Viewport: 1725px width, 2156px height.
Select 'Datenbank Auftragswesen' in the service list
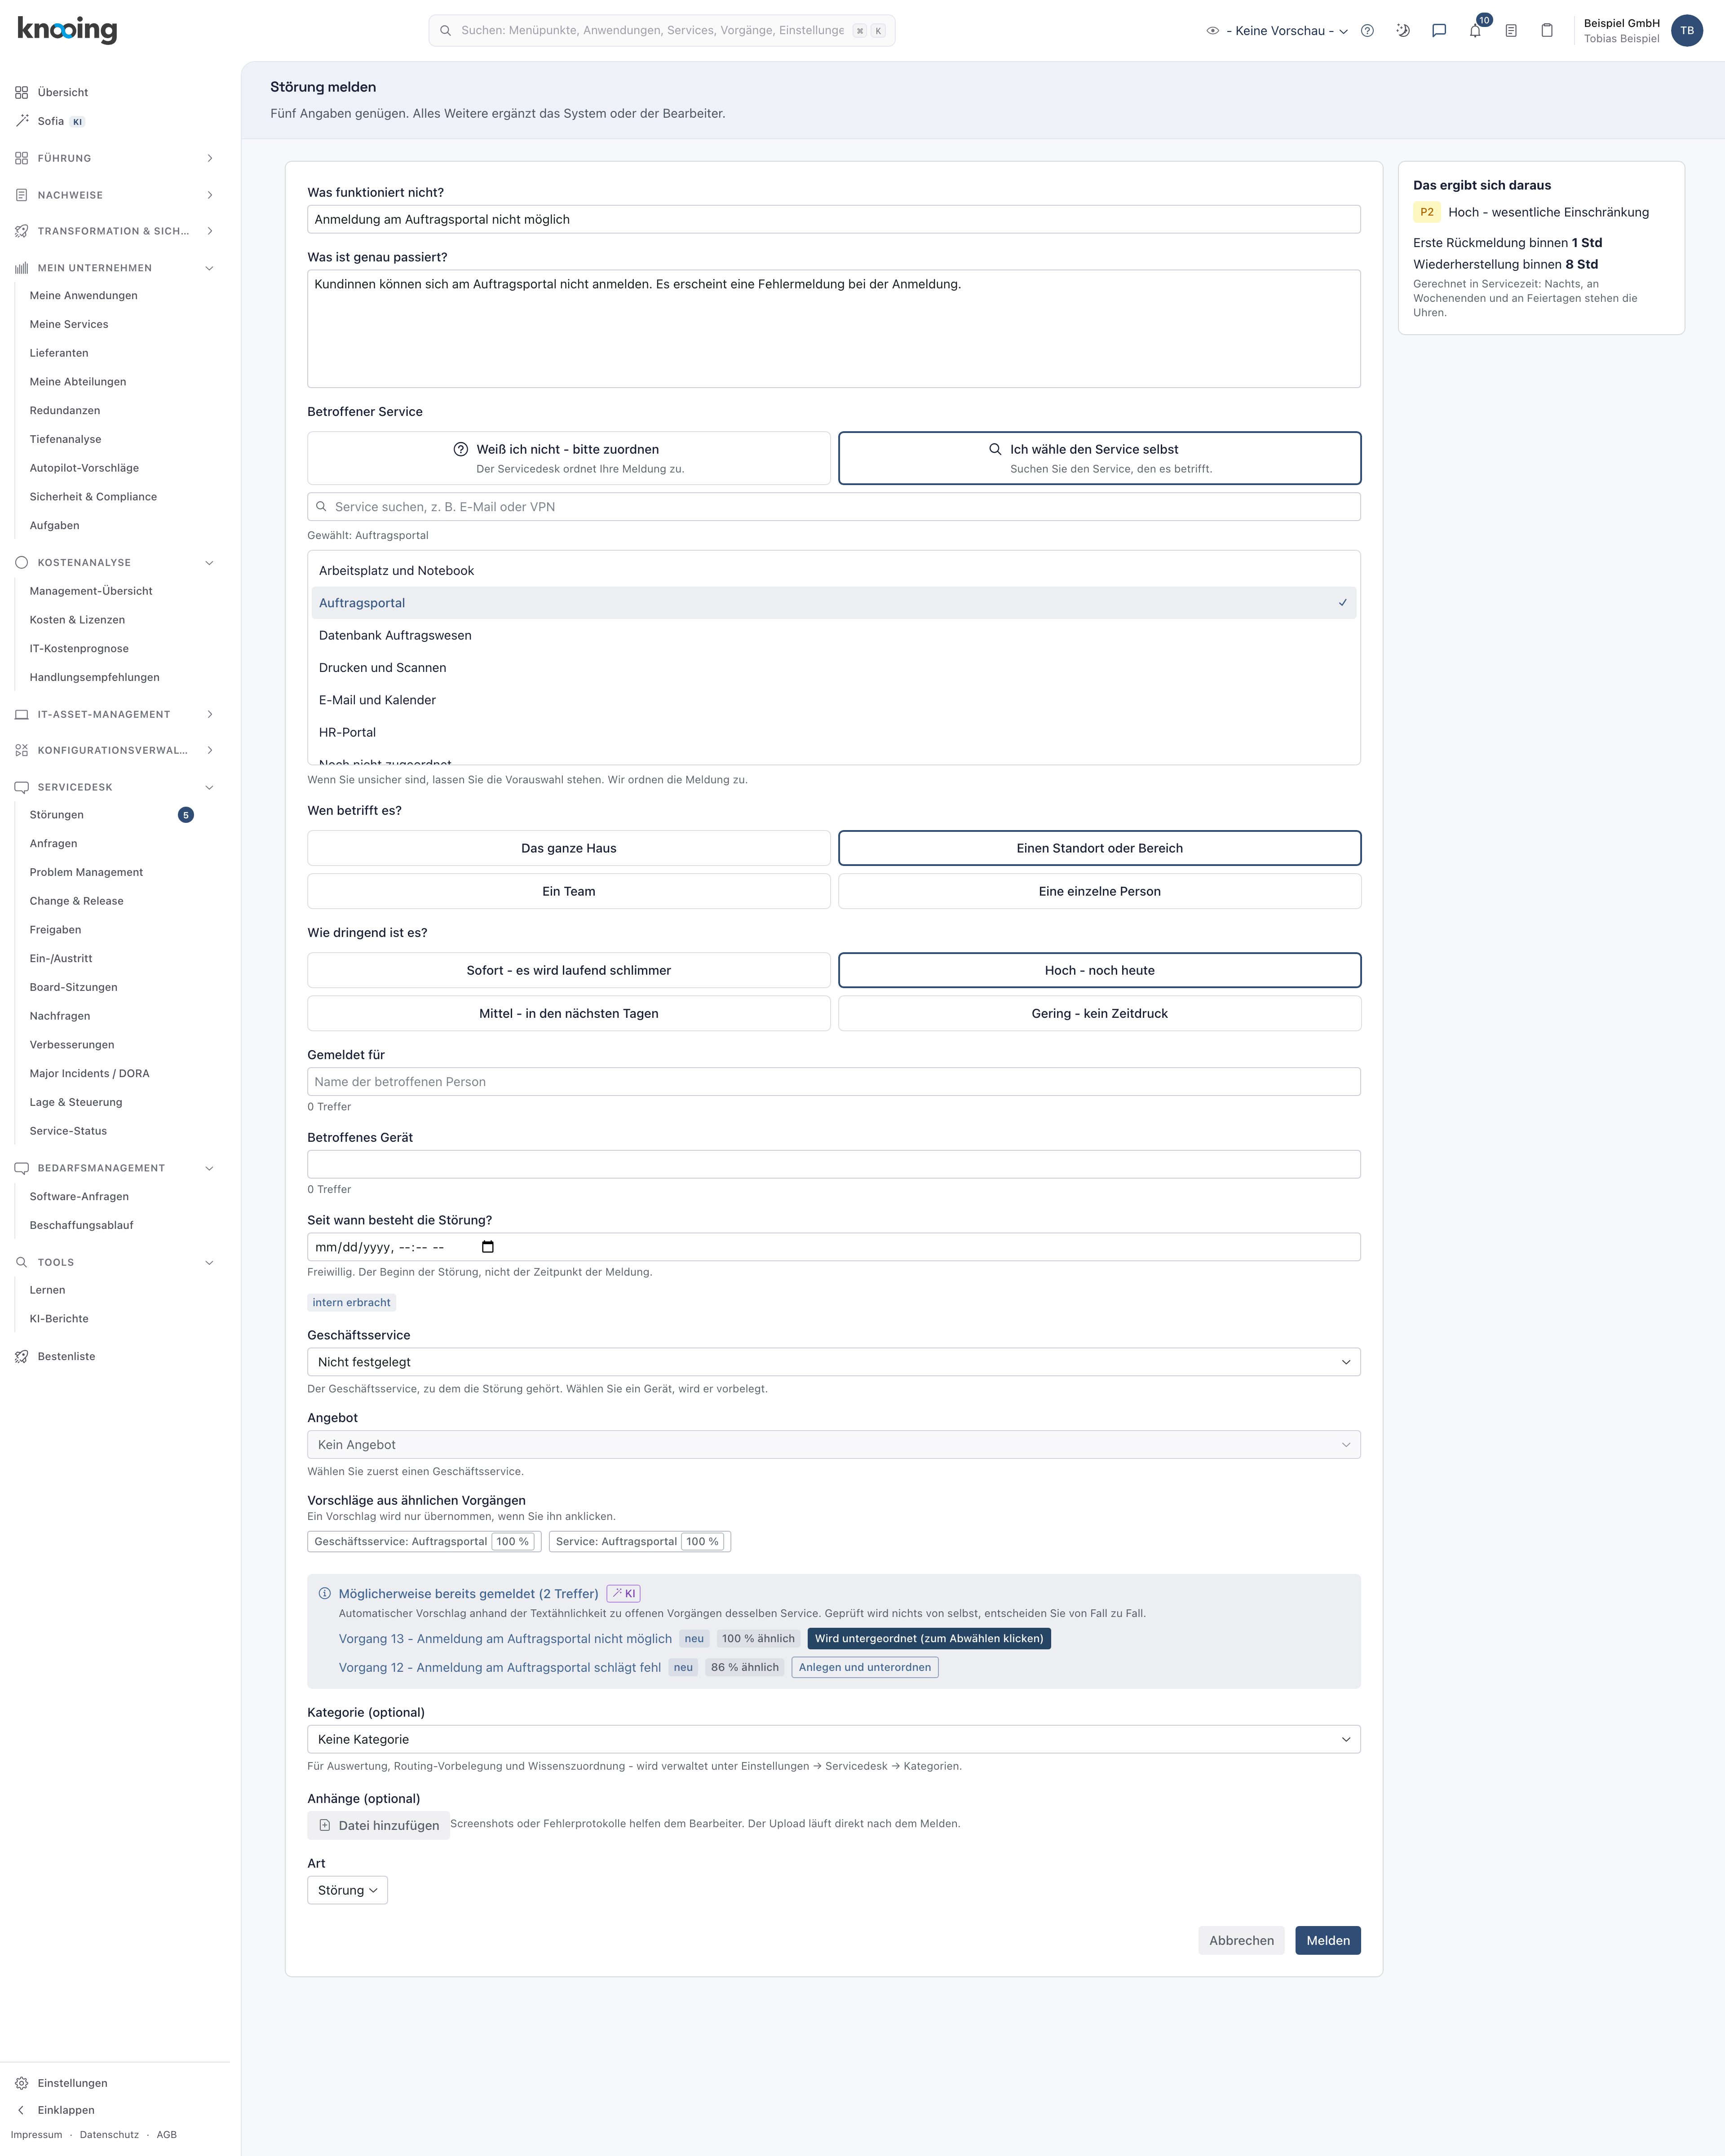tap(834, 635)
